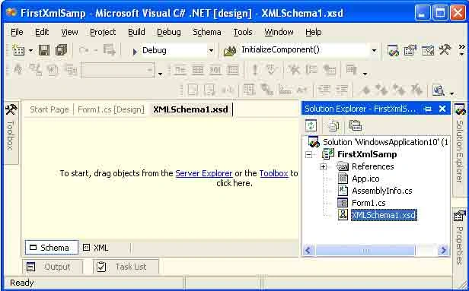Image resolution: width=469 pixels, height=291 pixels.
Task: Select AssemblyInfo.cs in the tree
Action: coord(382,191)
